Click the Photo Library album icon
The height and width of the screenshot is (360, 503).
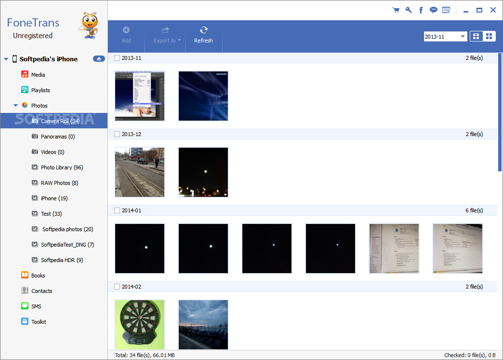pyautogui.click(x=35, y=167)
